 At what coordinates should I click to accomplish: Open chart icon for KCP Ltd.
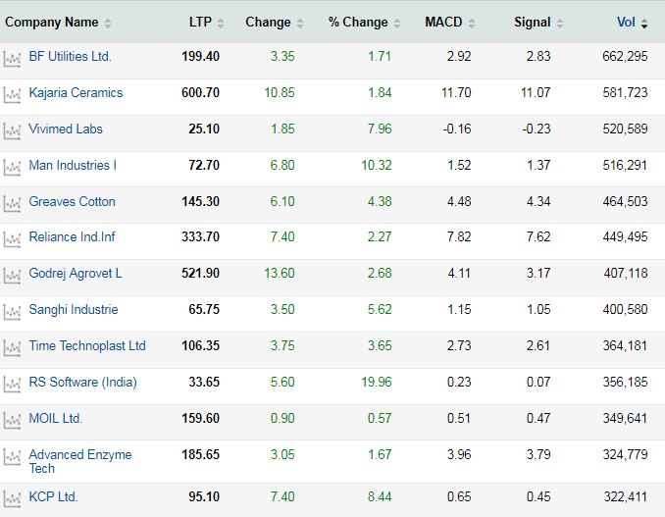(x=12, y=498)
